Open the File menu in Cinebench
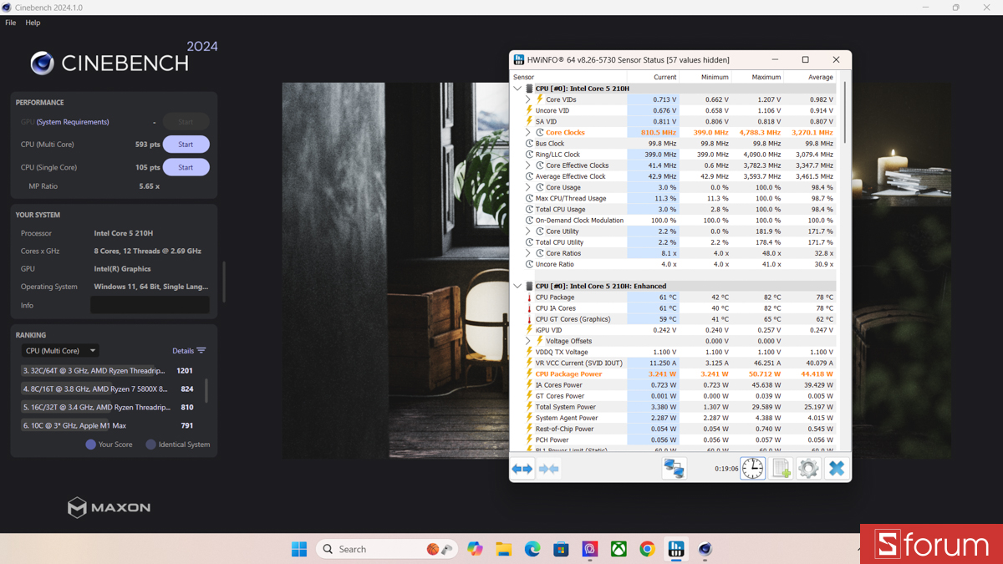Screen dimensions: 1003x564 10,23
